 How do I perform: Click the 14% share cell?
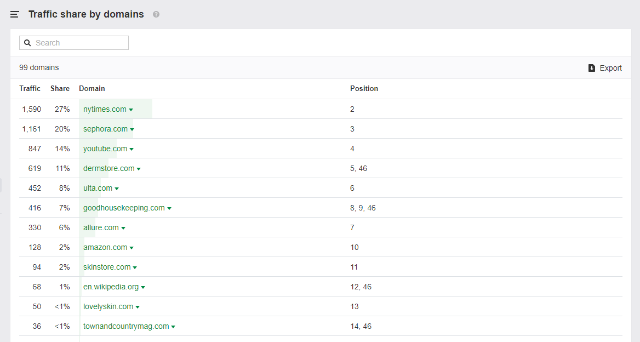point(62,149)
